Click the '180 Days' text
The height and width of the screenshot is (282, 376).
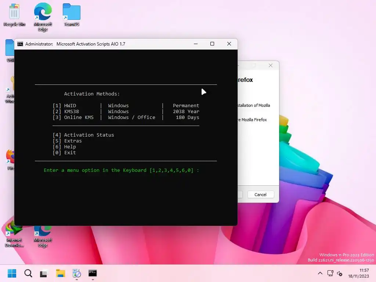point(188,117)
